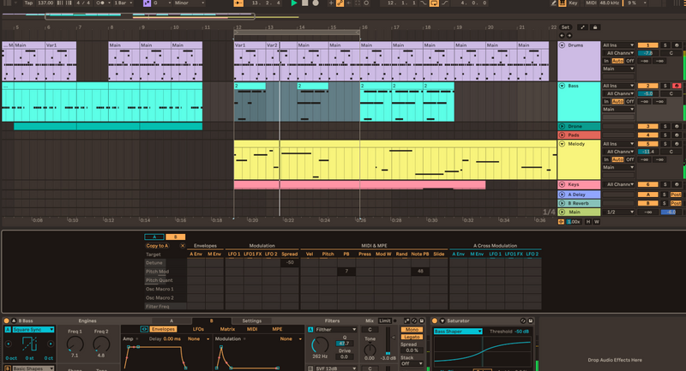Click the Key map mode button
The height and width of the screenshot is (371, 686).
click(x=573, y=3)
